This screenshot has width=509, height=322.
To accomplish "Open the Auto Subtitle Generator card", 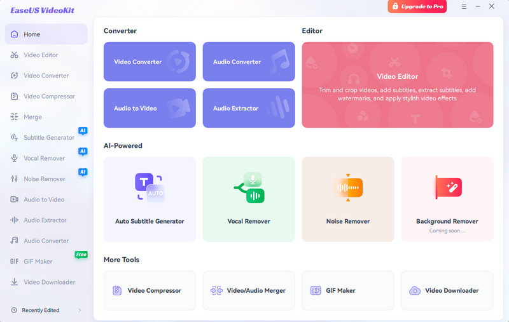I will click(150, 199).
